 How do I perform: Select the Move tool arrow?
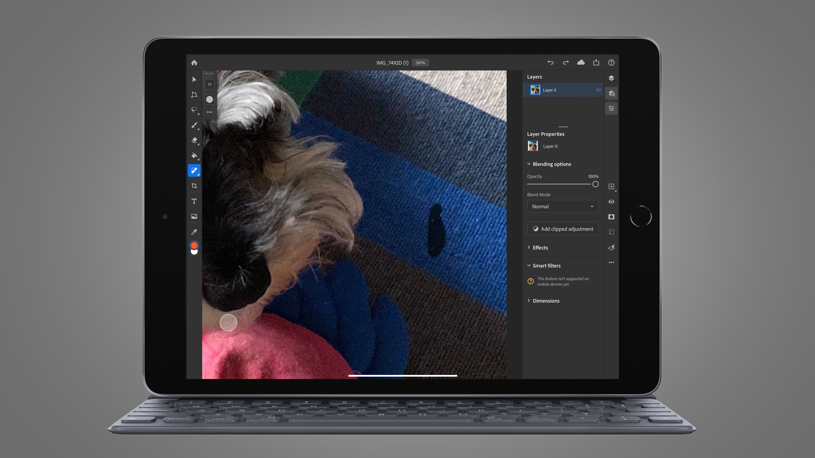pos(194,79)
